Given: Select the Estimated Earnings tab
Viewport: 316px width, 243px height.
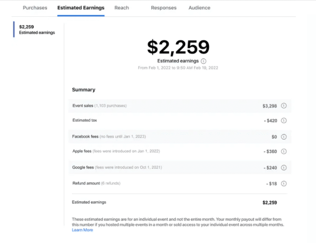Looking at the screenshot, I should (81, 8).
